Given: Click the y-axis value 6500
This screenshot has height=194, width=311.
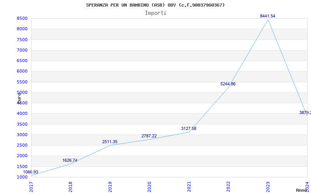Looking at the screenshot, I should pos(22,61).
